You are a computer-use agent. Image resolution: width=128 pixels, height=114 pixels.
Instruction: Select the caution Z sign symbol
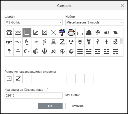[x=62, y=42]
